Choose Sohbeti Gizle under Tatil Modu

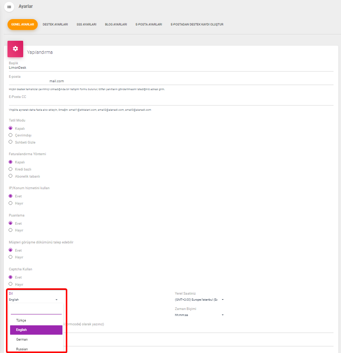(x=10, y=142)
